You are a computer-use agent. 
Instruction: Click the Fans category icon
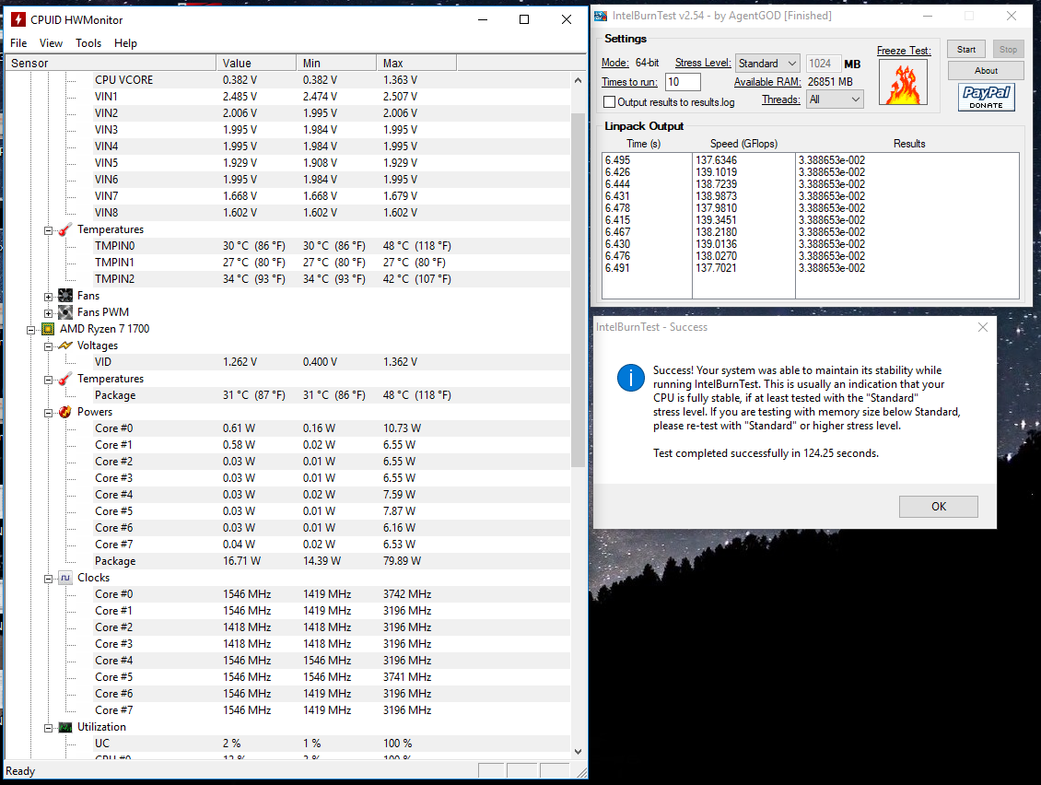(65, 296)
